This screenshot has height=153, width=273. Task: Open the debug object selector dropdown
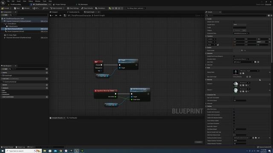[136, 8]
